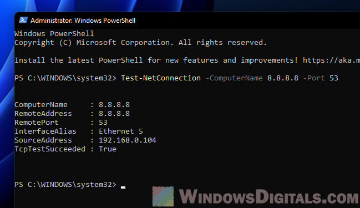
Task: Click the SourceAddress output label
Action: (x=43, y=140)
